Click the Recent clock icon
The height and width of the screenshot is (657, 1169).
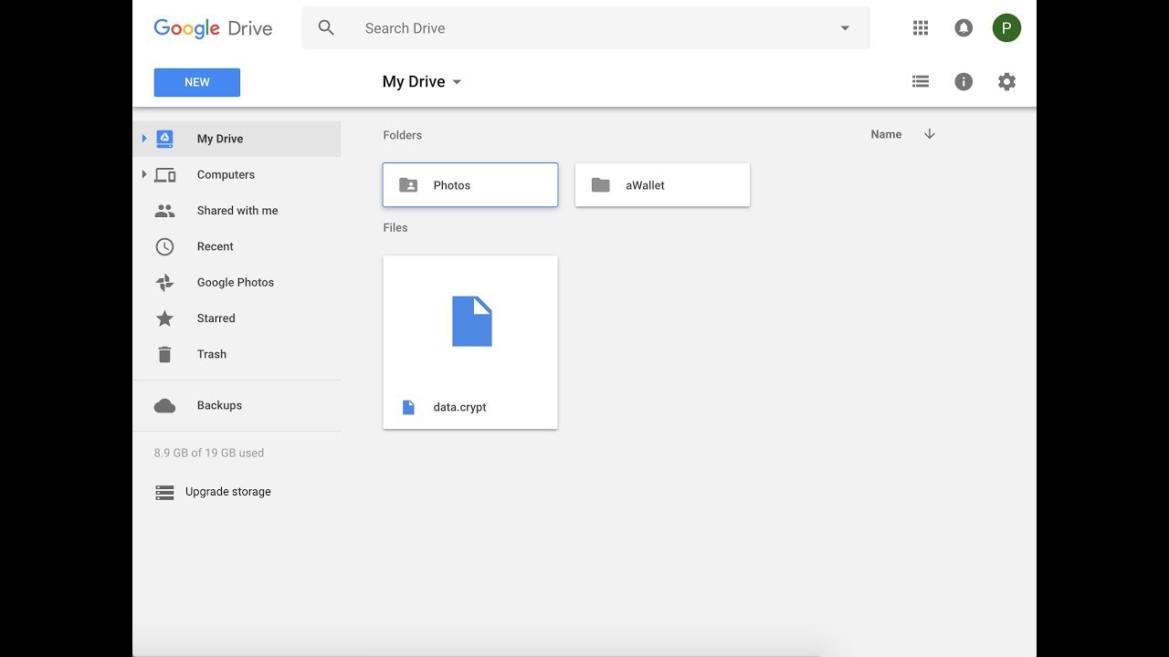click(164, 246)
